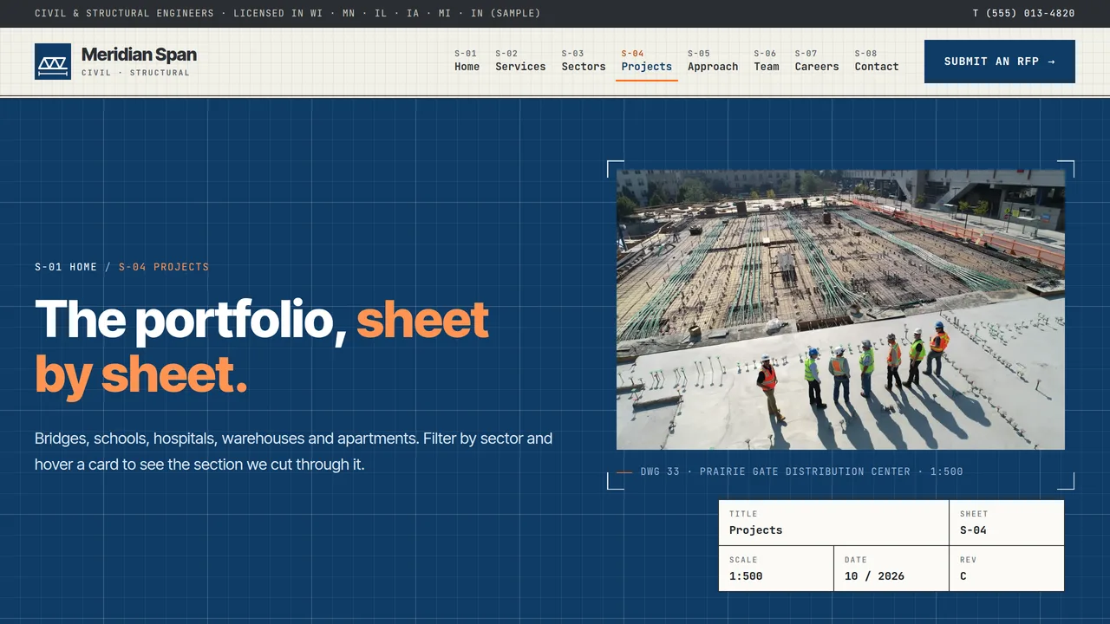Click the DWG 33 Prairie Gate caption

coord(801,472)
